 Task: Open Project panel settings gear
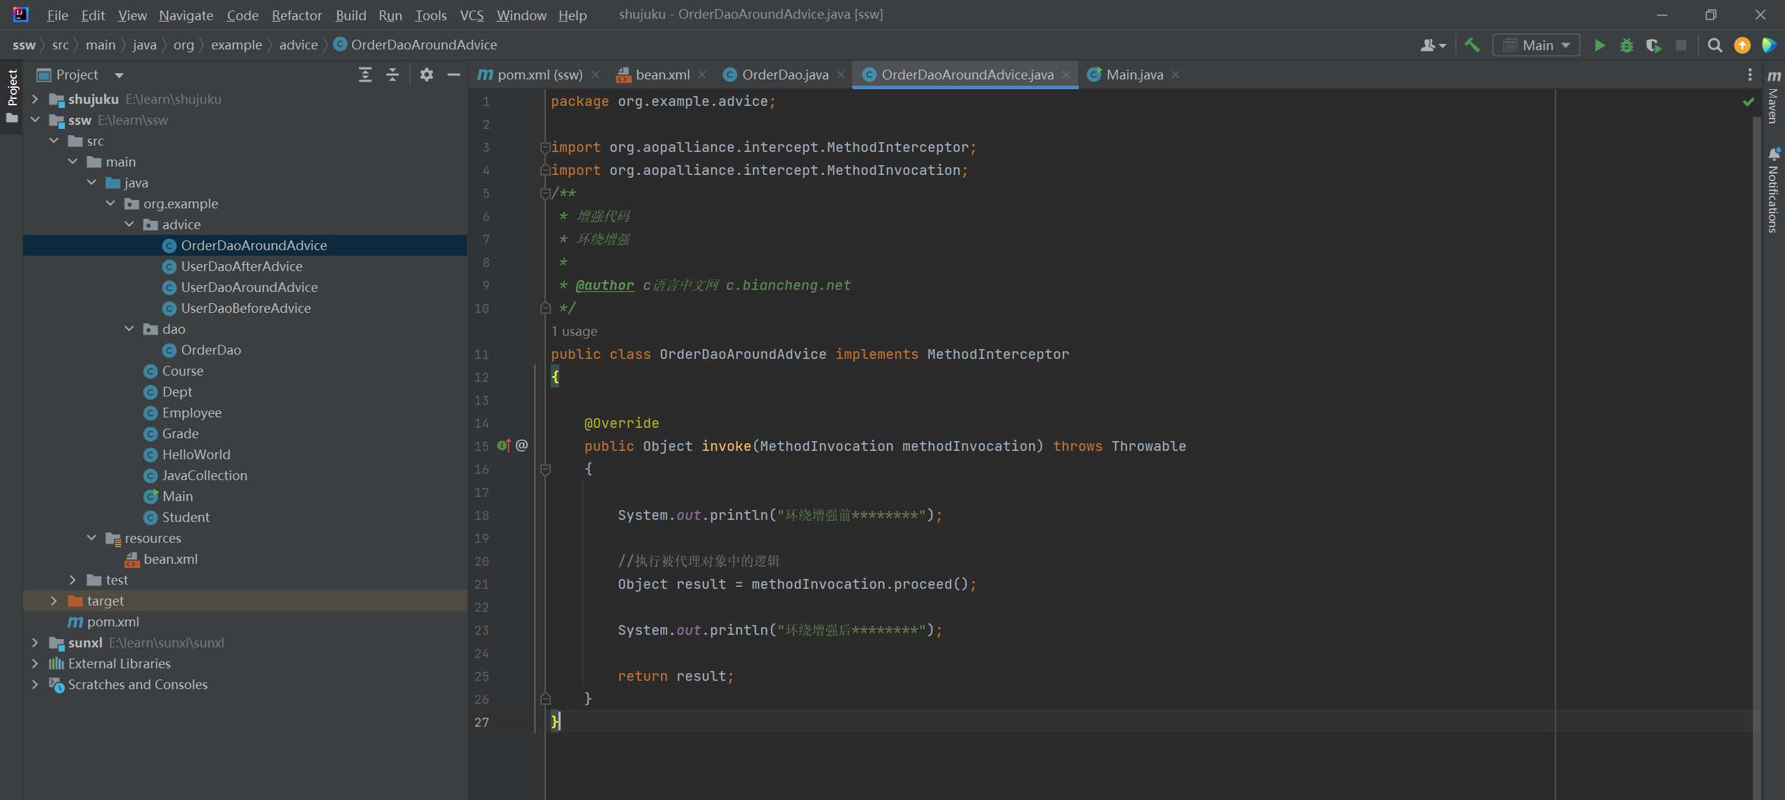pos(427,75)
